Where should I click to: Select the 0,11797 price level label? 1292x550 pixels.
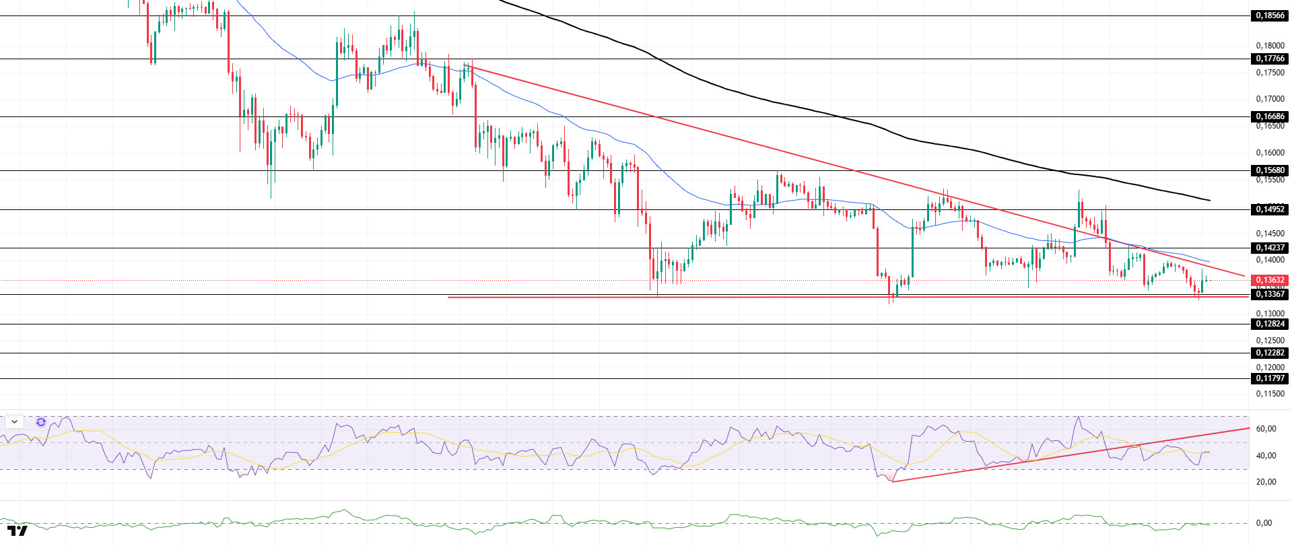click(x=1269, y=378)
